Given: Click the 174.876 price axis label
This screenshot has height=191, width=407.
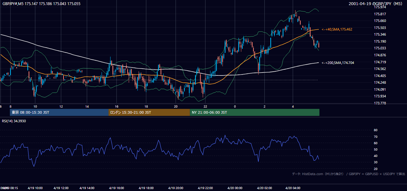Looking at the screenshot, I should [x=380, y=55].
